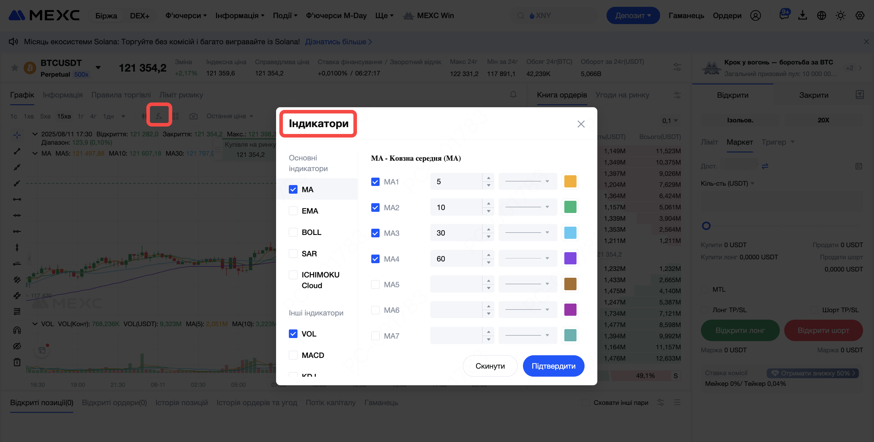Enable the EMA indicator checkbox
This screenshot has height=442, width=874.
click(x=293, y=211)
